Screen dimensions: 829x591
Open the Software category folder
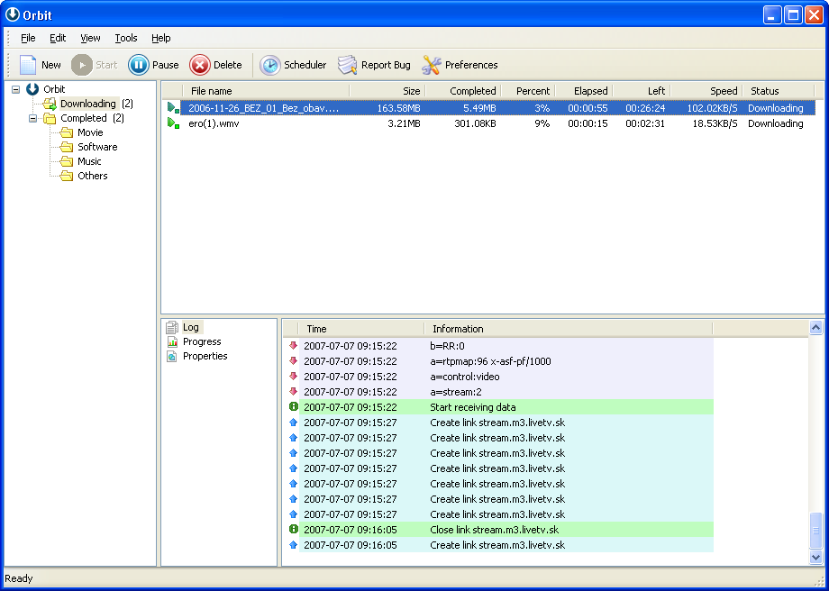pos(97,147)
